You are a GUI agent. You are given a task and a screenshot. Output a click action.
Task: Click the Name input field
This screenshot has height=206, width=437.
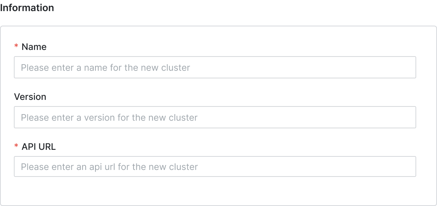215,67
